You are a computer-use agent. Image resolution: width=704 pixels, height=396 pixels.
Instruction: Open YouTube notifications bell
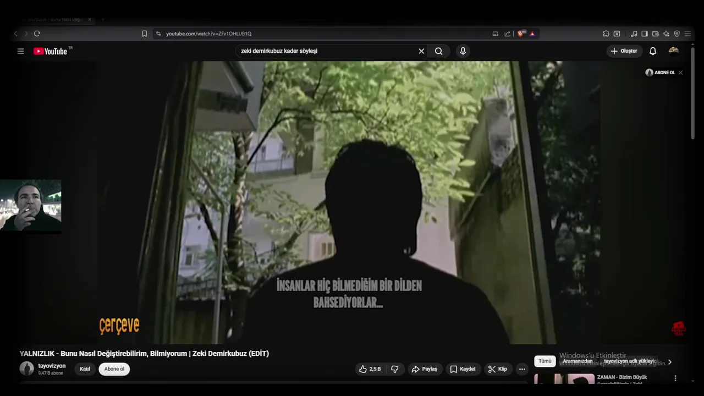click(653, 51)
